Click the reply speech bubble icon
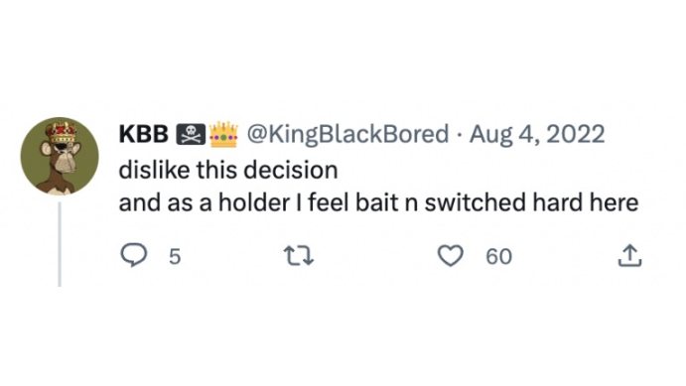This screenshot has height=386, width=686. [x=133, y=256]
